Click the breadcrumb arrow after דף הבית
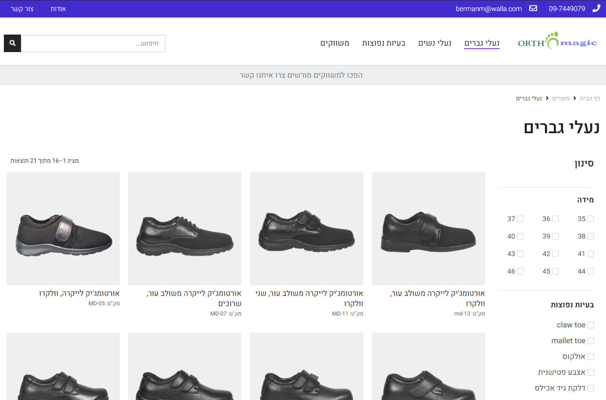 pos(574,98)
